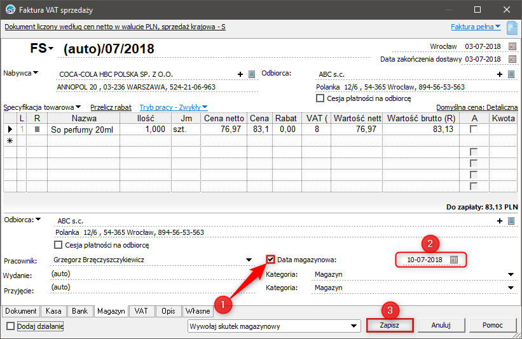Click the Wydanie (auto) field
The height and width of the screenshot is (339, 522).
tap(153, 274)
